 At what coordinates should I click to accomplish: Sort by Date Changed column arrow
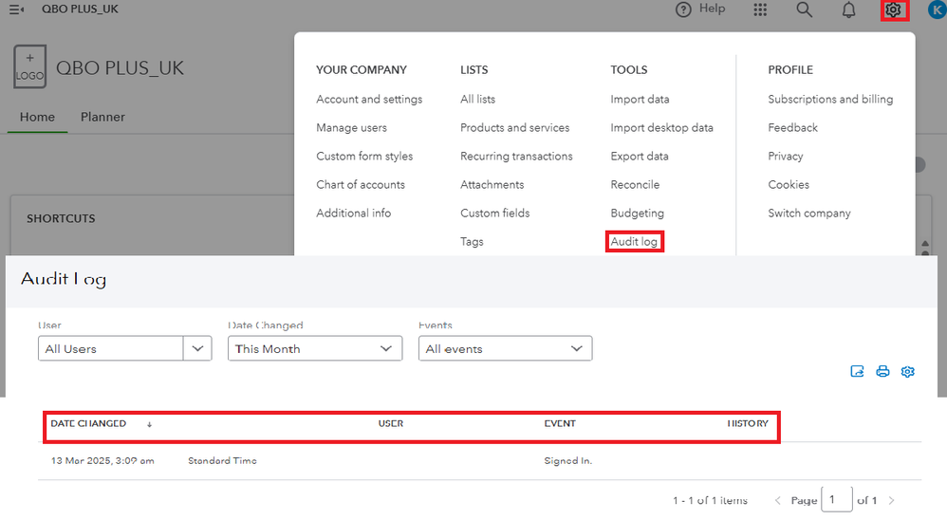(149, 424)
